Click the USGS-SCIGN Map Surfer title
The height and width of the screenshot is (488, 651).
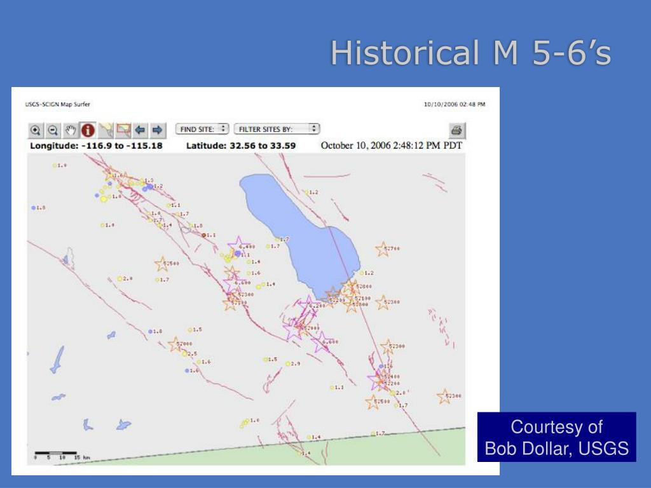tap(57, 104)
